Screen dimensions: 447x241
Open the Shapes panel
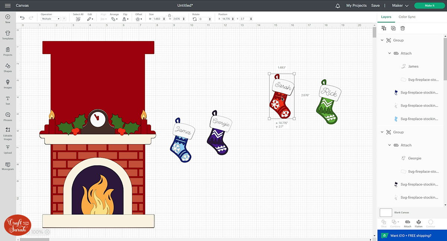point(7,67)
